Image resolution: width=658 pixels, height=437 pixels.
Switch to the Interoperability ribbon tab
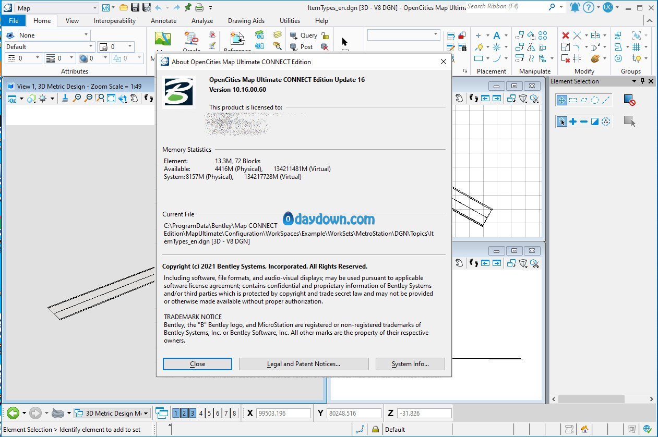coord(115,21)
